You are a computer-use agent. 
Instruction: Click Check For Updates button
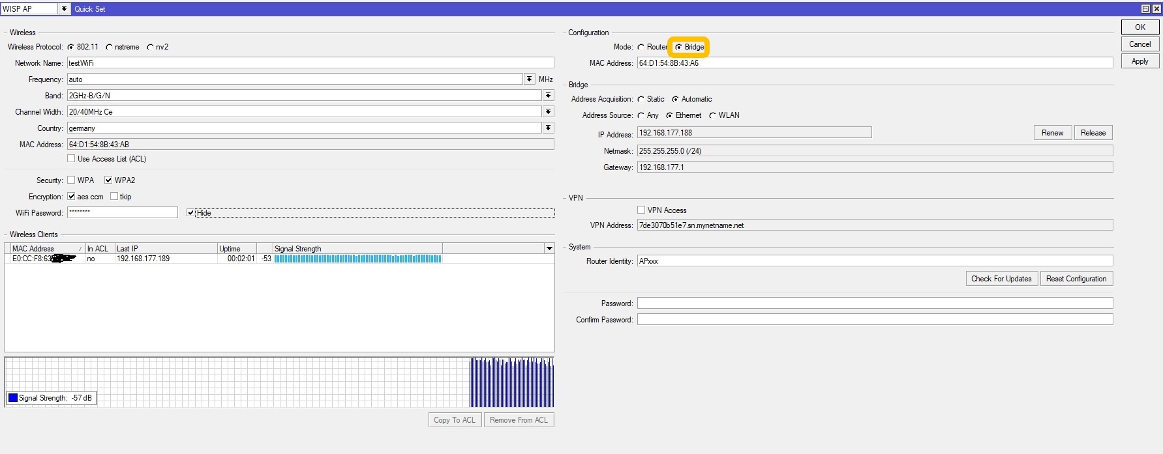pos(1001,279)
